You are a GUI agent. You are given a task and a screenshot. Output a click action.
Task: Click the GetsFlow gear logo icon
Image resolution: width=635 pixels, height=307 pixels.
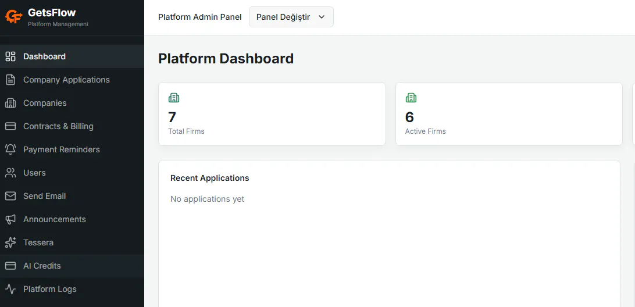pos(13,17)
